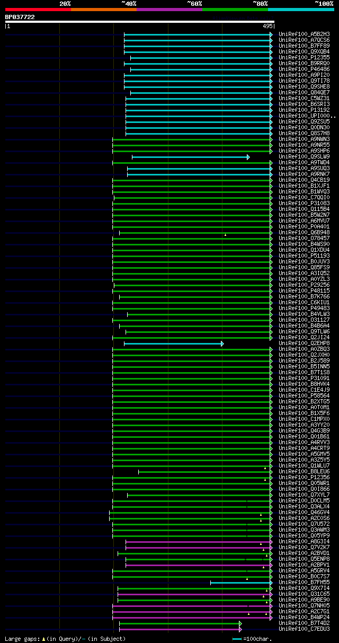Screen dimensions: 339x643
Task: Click the green ~80% identity legend segment
Action: pos(235,9)
